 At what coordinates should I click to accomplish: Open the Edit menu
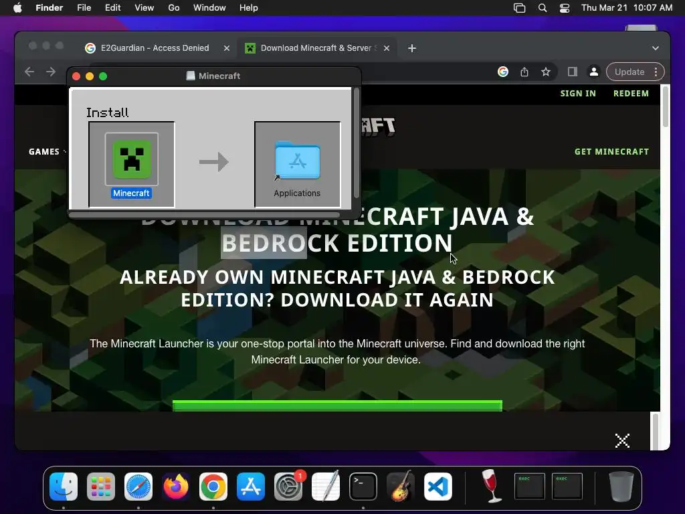coord(112,8)
